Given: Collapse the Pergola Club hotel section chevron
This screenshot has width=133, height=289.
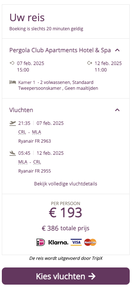Looking at the screenshot, I should point(117,50).
